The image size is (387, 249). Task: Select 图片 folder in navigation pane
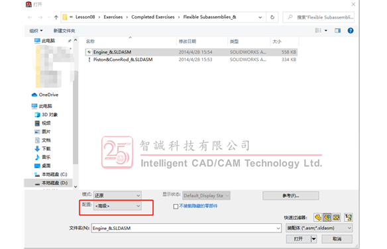point(42,132)
